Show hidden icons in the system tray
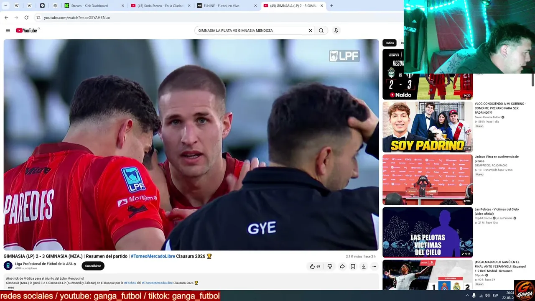This screenshot has height=301, width=535. point(467,296)
